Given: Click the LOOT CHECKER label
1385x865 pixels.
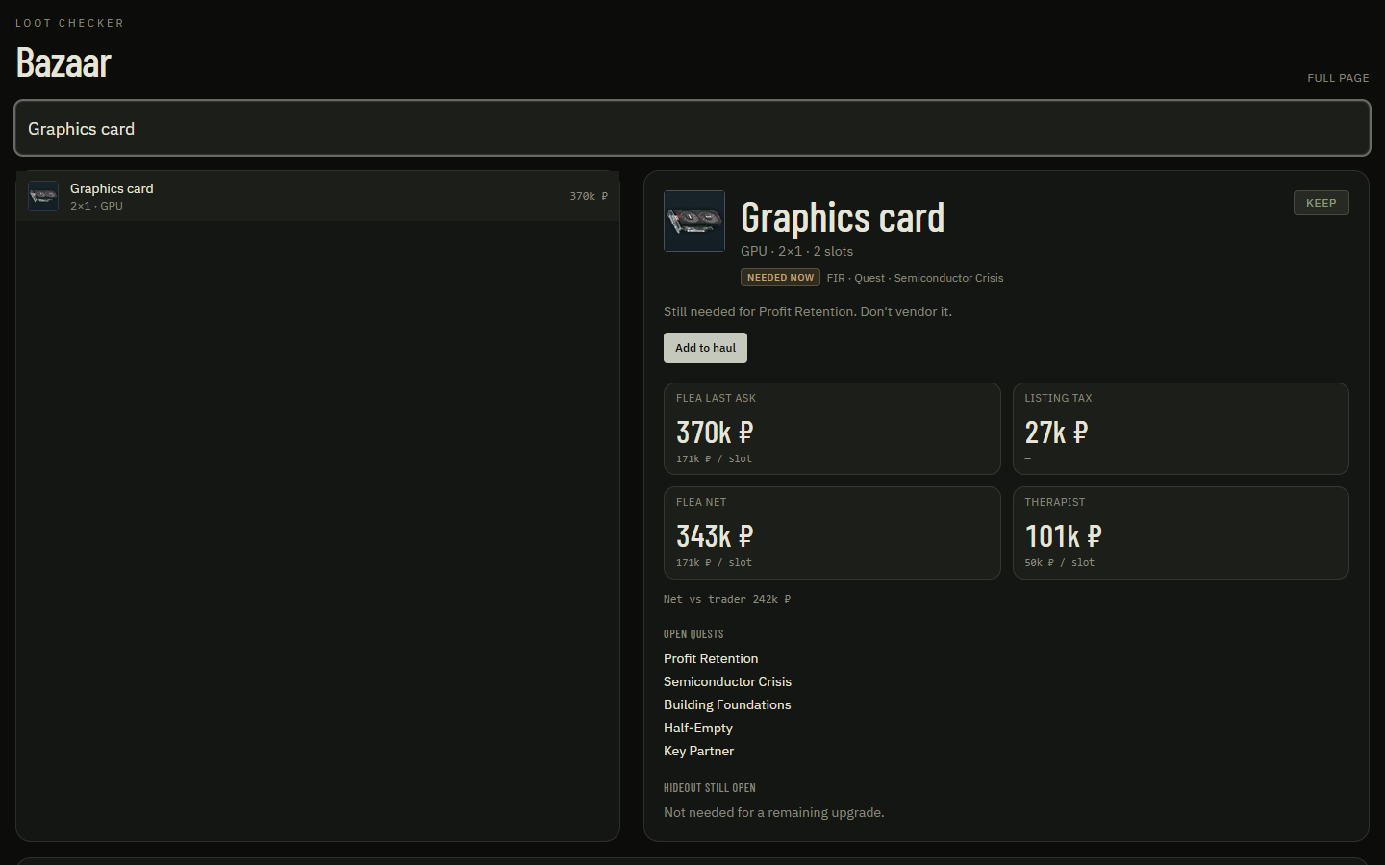Looking at the screenshot, I should click(x=69, y=23).
